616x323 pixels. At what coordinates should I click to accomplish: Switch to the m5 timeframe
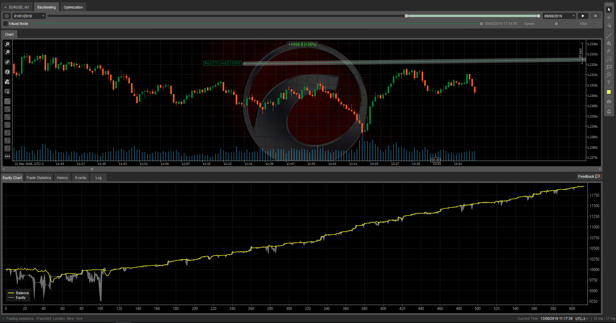click(x=7, y=109)
